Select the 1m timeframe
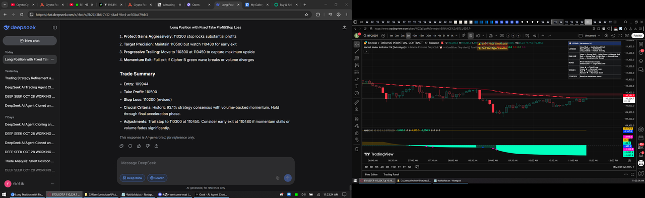This screenshot has height=198, width=645. (x=391, y=35)
